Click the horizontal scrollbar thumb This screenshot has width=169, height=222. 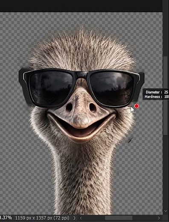pyautogui.click(x=119, y=218)
